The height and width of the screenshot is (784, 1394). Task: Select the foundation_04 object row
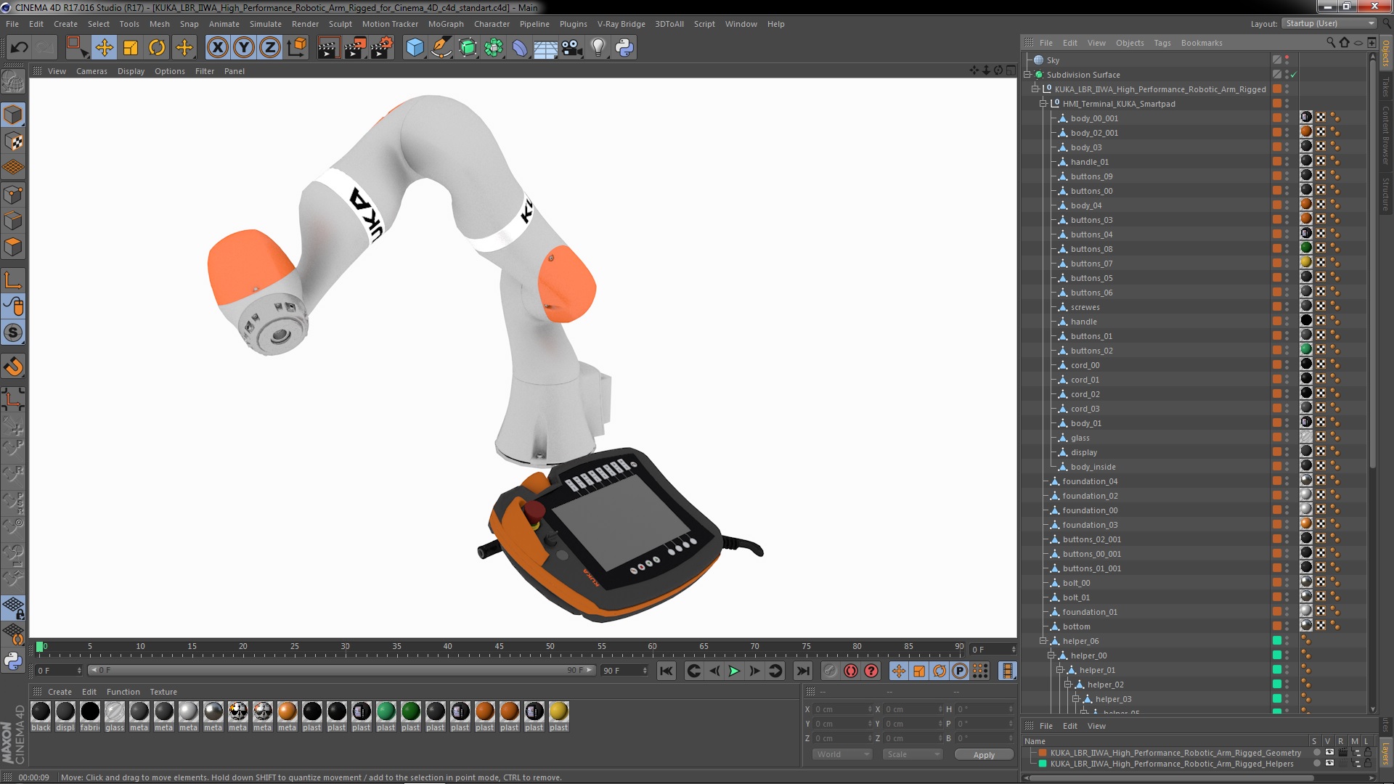tap(1089, 481)
